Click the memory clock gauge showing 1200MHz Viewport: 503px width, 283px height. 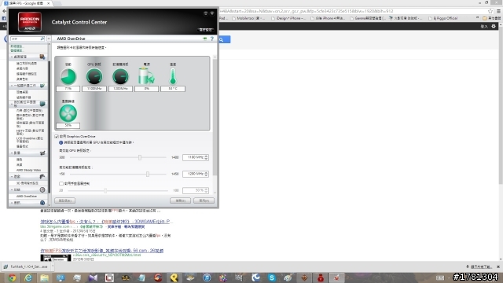[x=120, y=77]
